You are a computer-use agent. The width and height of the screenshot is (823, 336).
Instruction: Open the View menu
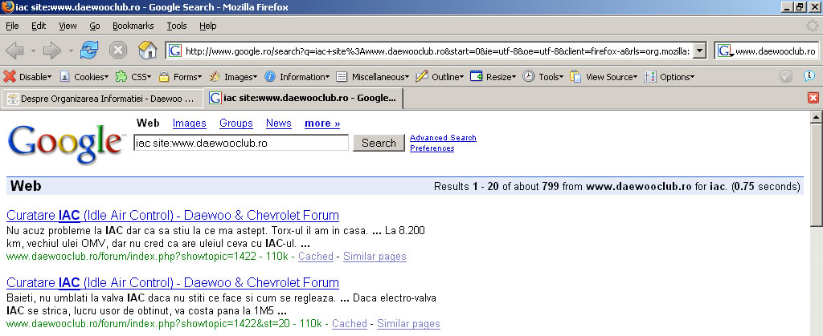coord(68,26)
